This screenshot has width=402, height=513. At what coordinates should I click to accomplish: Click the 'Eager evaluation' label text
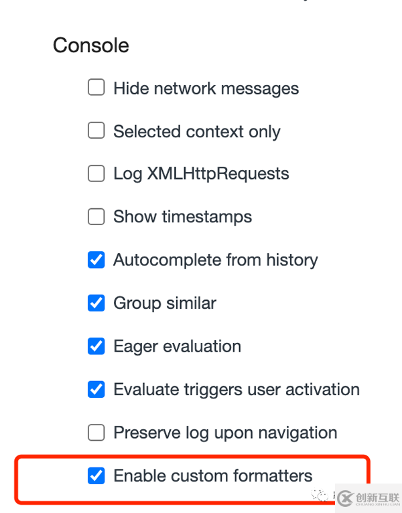pos(177,347)
